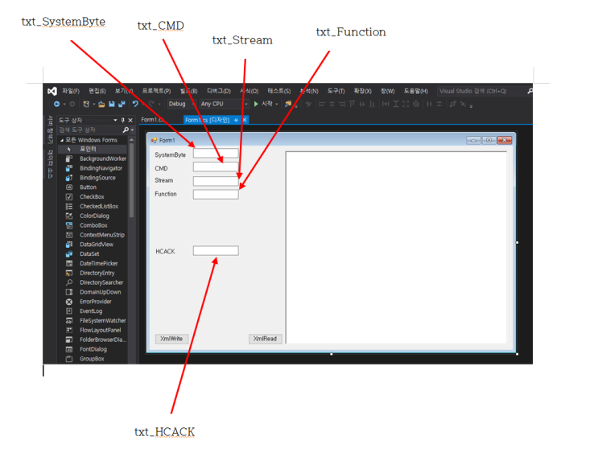This screenshot has height=453, width=598.
Task: Click the make same width layout icon
Action: click(x=386, y=104)
